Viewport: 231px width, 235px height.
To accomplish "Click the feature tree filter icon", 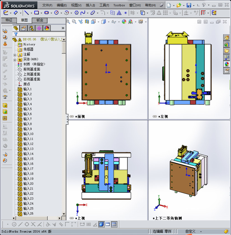I will tap(16, 34).
